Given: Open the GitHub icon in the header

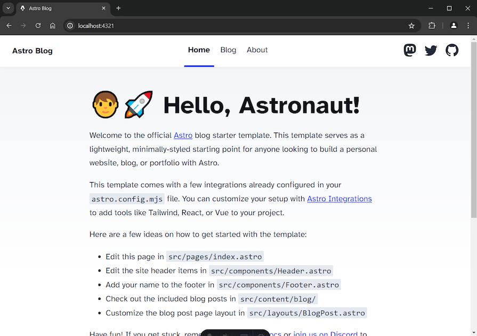Looking at the screenshot, I should click(451, 50).
